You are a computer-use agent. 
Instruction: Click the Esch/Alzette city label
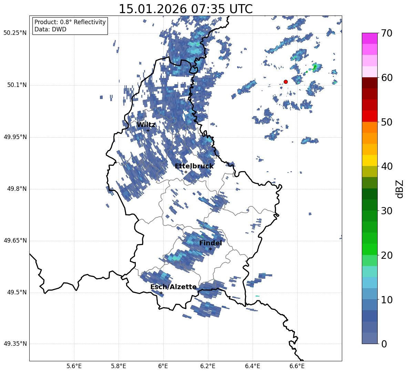point(173,287)
